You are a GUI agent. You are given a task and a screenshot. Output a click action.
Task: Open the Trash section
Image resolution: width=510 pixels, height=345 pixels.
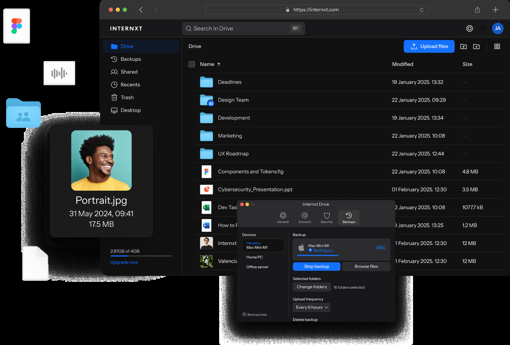point(127,97)
